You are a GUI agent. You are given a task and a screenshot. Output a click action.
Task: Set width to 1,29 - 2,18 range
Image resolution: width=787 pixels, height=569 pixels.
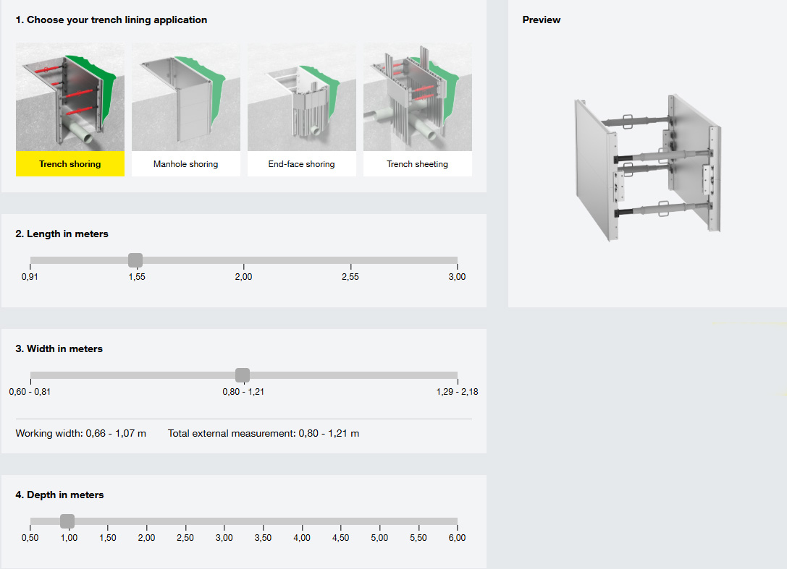coord(457,375)
